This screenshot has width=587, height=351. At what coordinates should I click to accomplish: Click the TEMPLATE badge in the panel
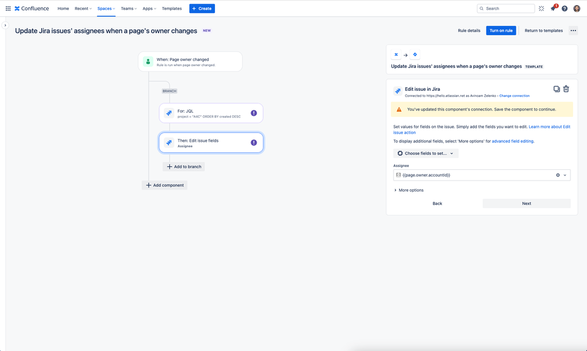point(534,67)
